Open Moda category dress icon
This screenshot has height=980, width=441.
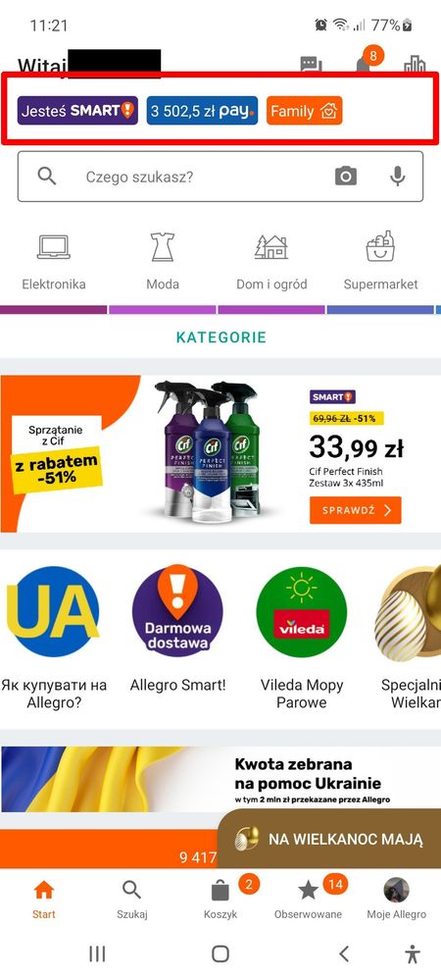coord(163,247)
